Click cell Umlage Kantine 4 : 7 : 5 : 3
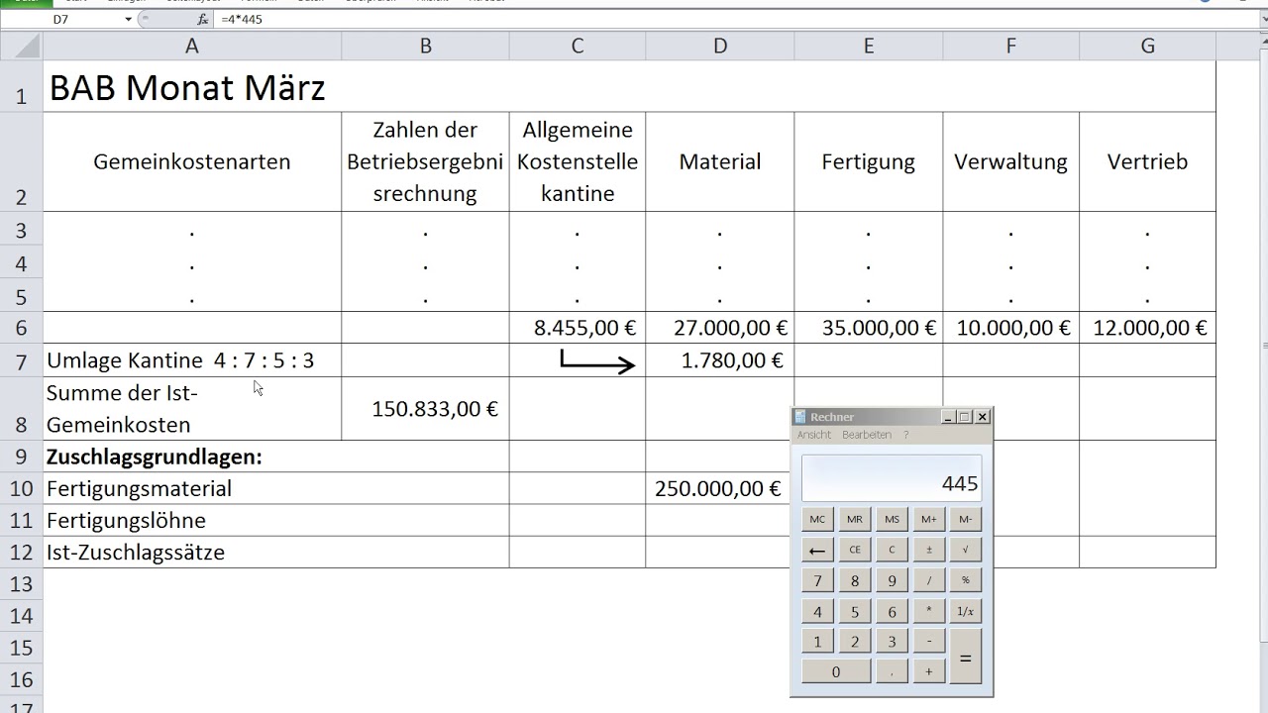1268x713 pixels. click(192, 360)
